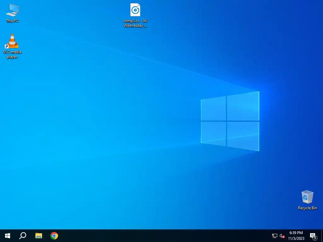
Task: Click the Show desktop sliver at taskbar edge
Action: [322, 236]
